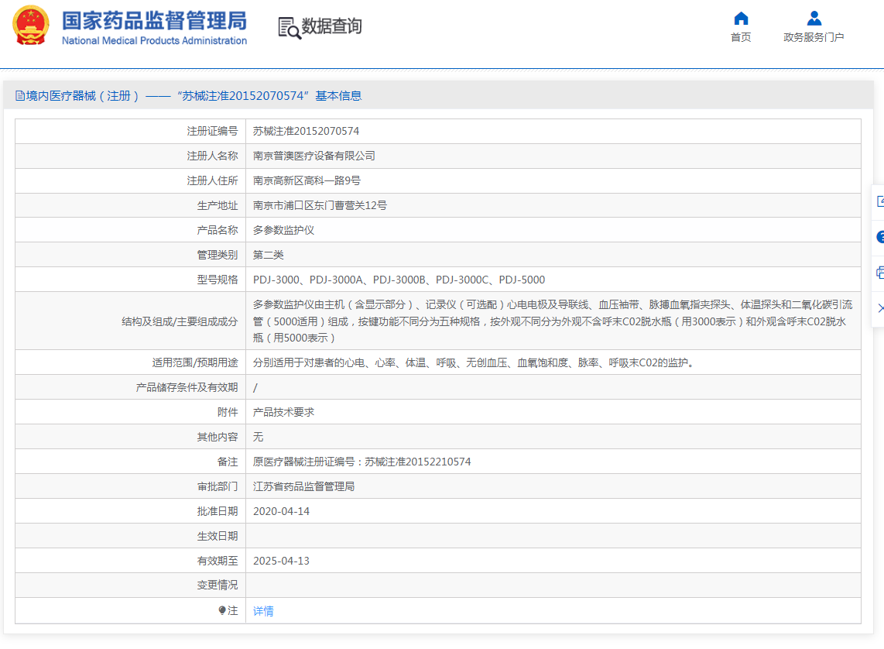Click the document icon before 境内医疗器械
884x649 pixels.
(19, 96)
